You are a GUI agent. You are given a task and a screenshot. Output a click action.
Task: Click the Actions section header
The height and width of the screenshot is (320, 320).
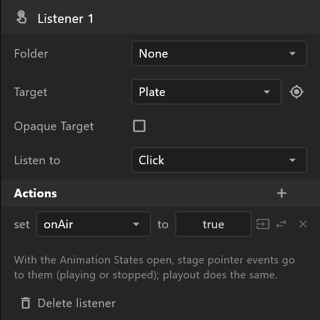(x=161, y=193)
